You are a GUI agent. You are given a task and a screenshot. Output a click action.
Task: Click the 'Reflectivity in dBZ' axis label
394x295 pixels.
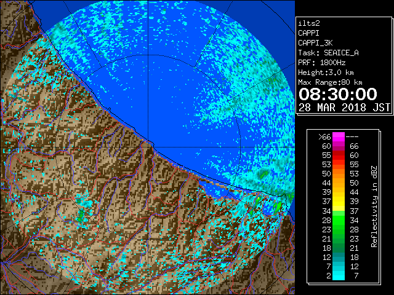point(374,206)
